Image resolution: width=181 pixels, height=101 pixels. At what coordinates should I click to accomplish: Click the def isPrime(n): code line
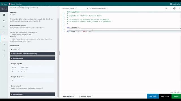(74, 27)
